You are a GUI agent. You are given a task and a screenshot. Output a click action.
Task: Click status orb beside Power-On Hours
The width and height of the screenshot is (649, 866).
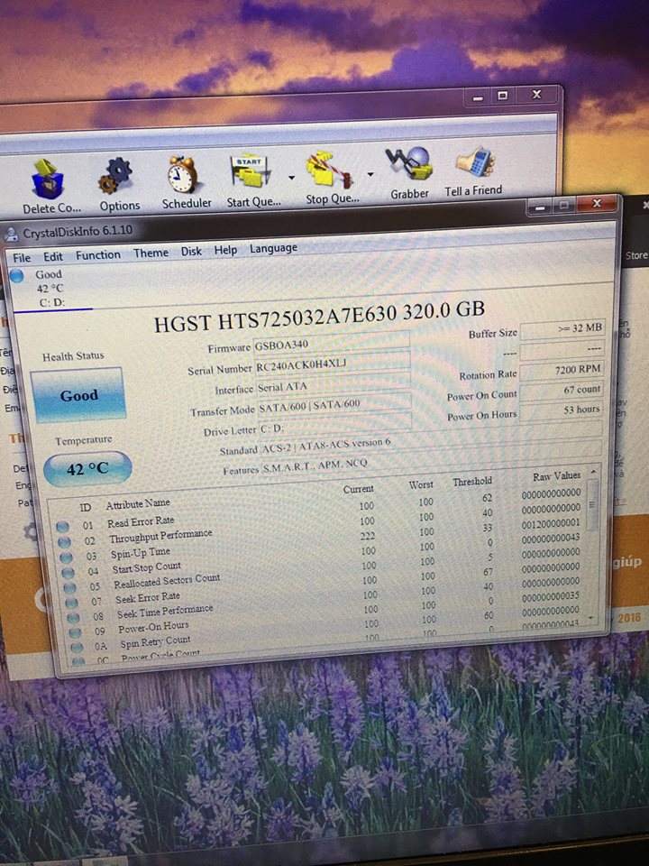point(75,631)
